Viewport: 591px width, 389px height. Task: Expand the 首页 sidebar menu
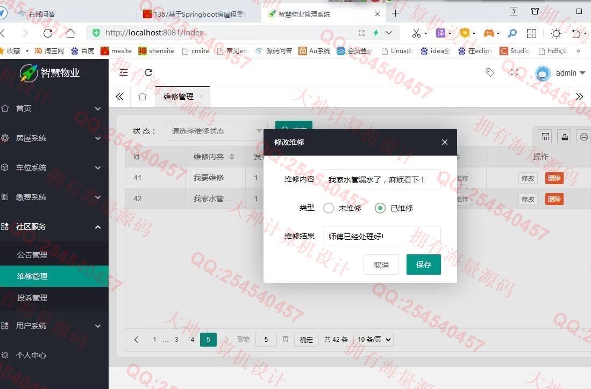[x=54, y=108]
